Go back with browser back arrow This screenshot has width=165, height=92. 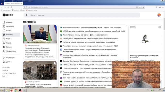click(x=2, y=7)
